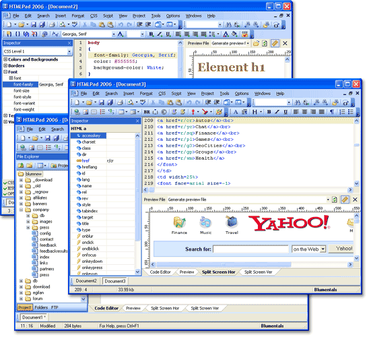Insert copyright symbol icon
367x337 pixels.
(x=164, y=112)
